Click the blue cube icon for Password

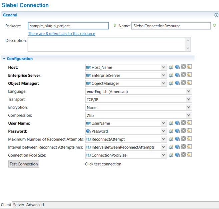[x=177, y=131]
